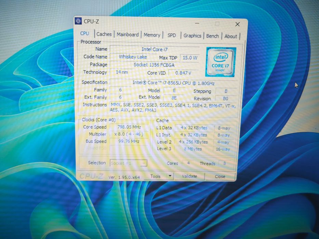Click the Revision value 'B0'

(225, 99)
